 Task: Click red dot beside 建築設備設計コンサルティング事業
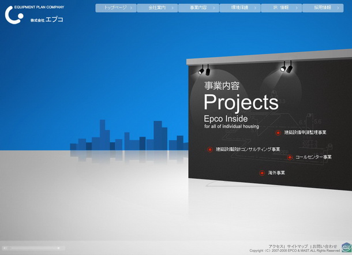pos(210,149)
